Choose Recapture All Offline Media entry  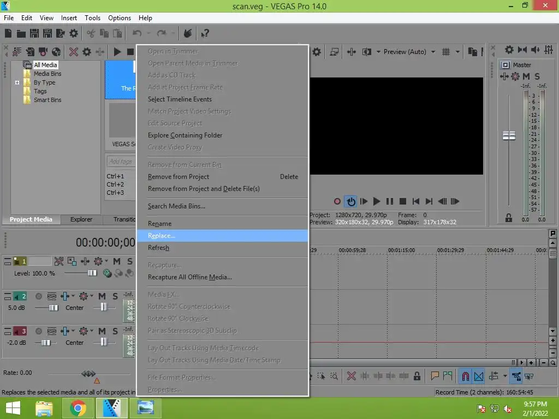pos(223,277)
